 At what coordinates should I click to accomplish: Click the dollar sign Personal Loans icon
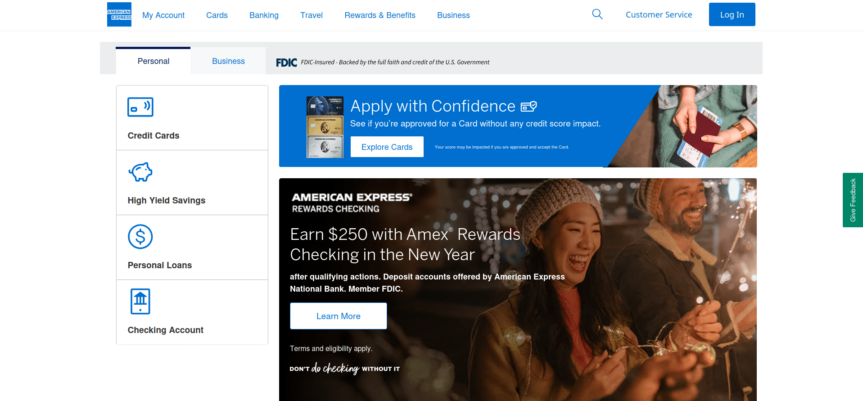point(140,237)
